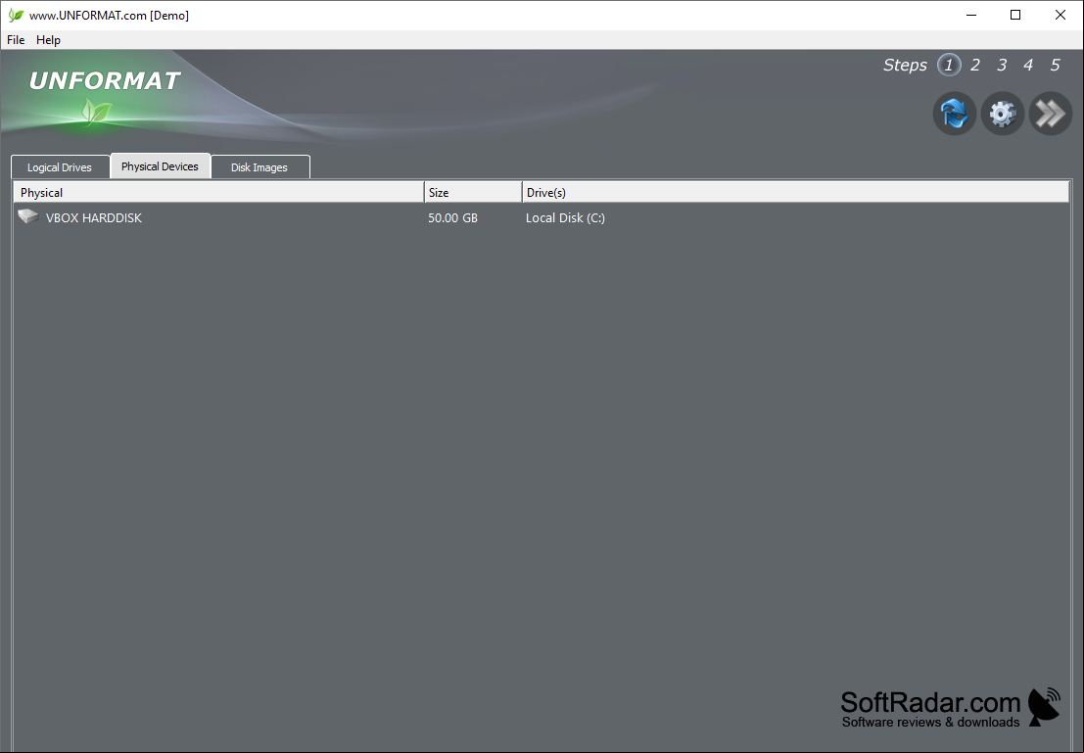Minimize the UNFORMAT window
1084x753 pixels.
coord(971,16)
